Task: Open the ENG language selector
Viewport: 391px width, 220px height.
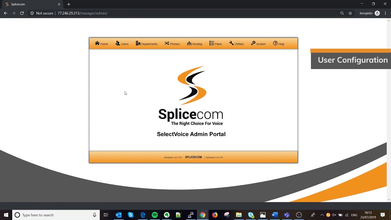Action: [x=354, y=215]
